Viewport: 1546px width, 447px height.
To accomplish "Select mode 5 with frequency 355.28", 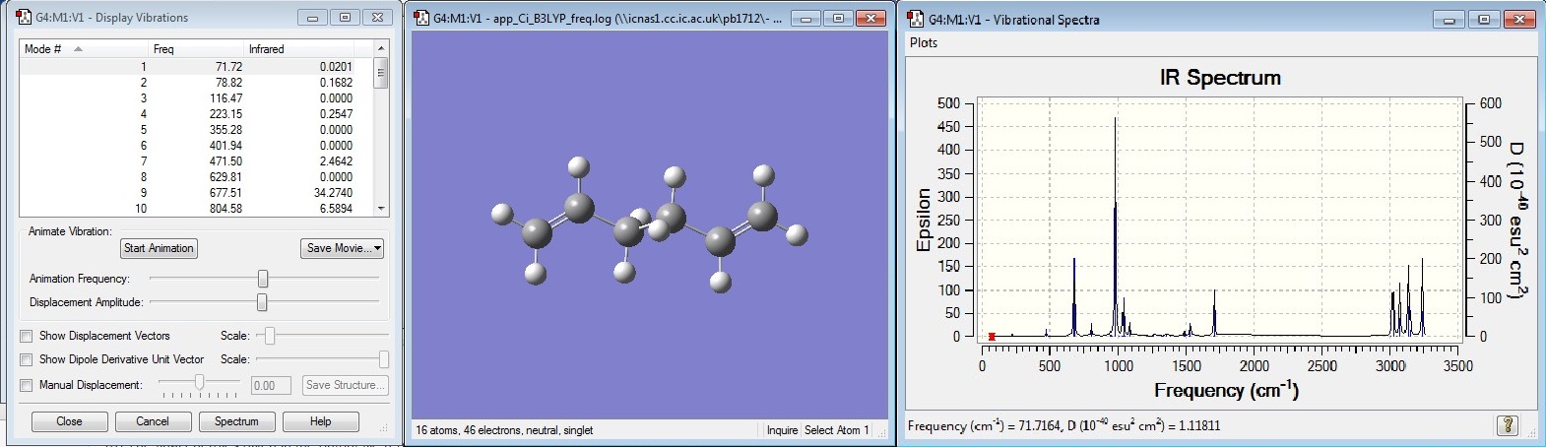I will tap(196, 130).
